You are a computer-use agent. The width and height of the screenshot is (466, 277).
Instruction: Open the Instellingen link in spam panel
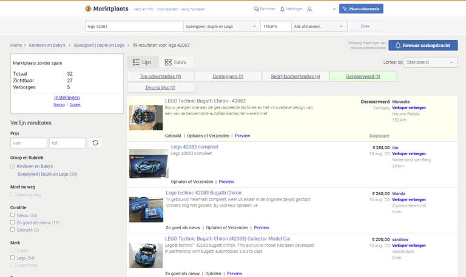[x=67, y=98]
